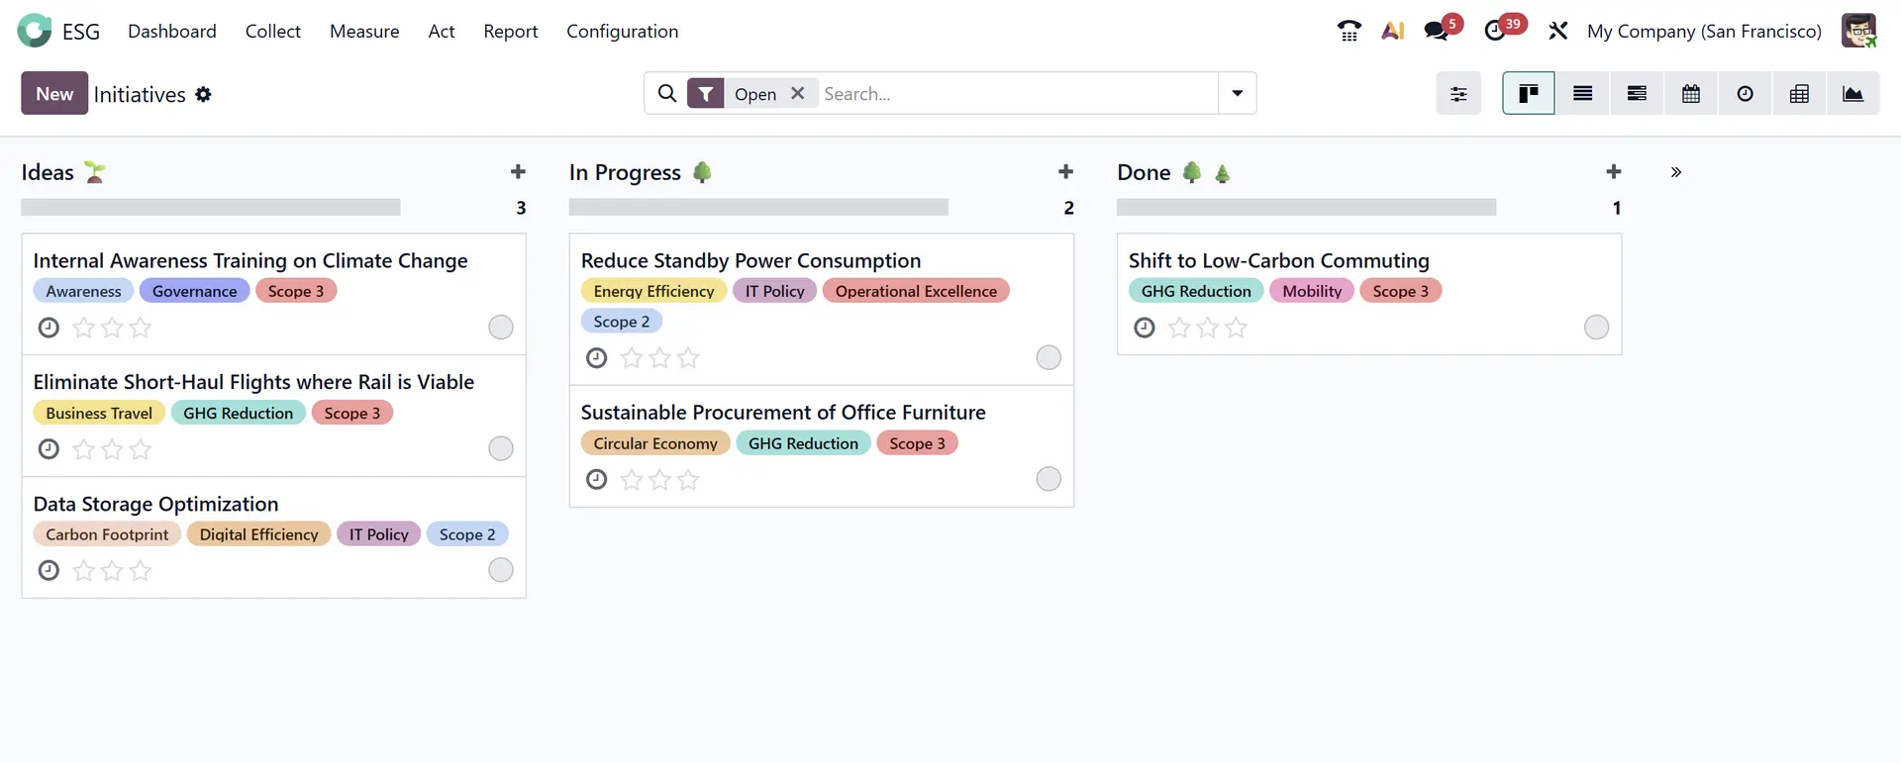Click the activities clock icon in the top bar
The width and height of the screenshot is (1901, 763).
click(x=1494, y=32)
